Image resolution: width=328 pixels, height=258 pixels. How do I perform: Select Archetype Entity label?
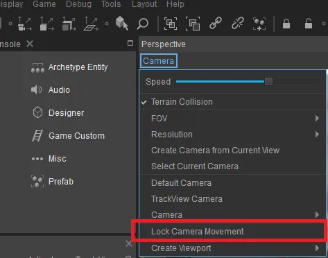pos(78,67)
